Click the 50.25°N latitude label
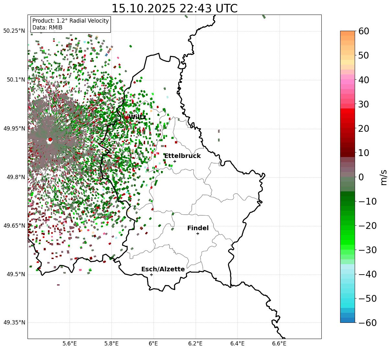 (14, 31)
